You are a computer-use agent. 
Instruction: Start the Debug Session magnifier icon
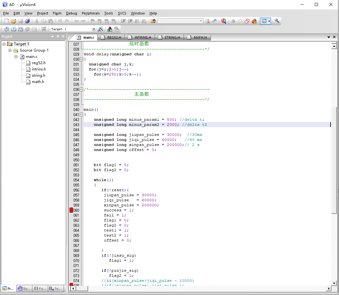click(223, 21)
